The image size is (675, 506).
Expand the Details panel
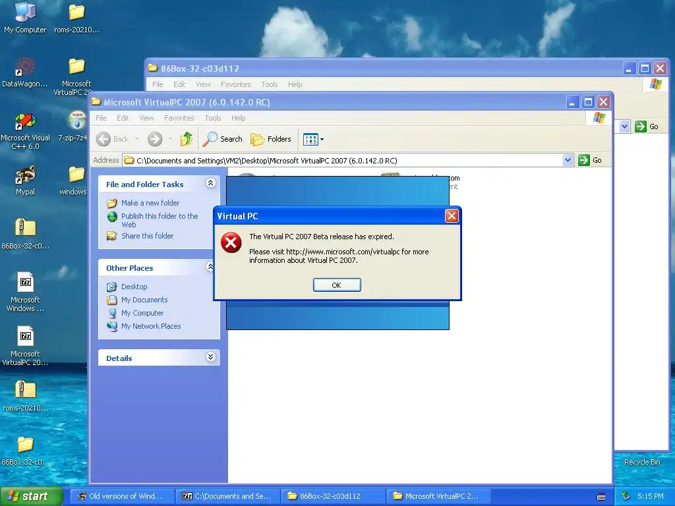click(x=210, y=357)
